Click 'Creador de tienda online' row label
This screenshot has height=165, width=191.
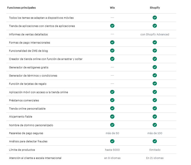click(x=46, y=59)
